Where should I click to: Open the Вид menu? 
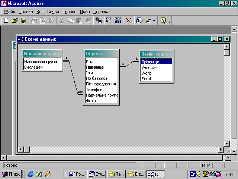tap(40, 12)
